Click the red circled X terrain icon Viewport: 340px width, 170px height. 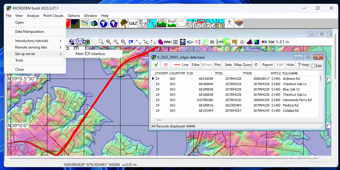click(201, 23)
